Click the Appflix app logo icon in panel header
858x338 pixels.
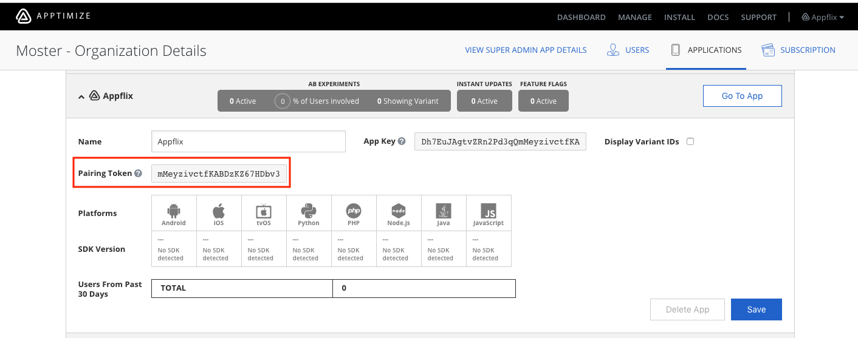tap(94, 96)
